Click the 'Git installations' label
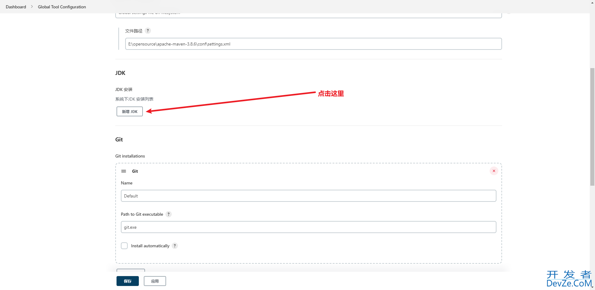This screenshot has width=595, height=290. point(130,156)
